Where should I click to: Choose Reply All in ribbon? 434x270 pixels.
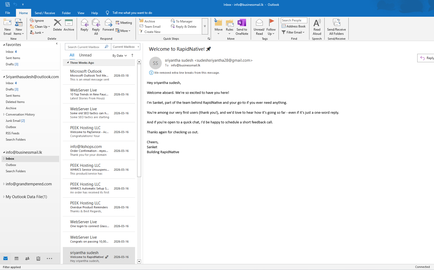click(x=96, y=27)
